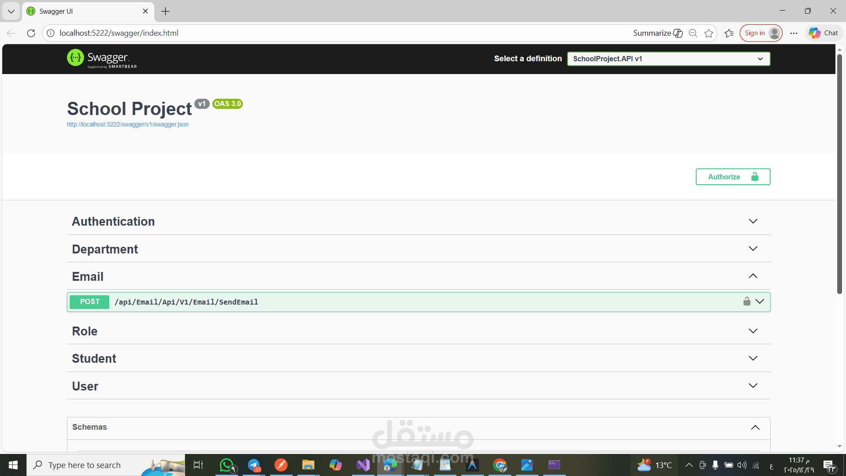
Task: Open Postman from the taskbar
Action: [281, 465]
